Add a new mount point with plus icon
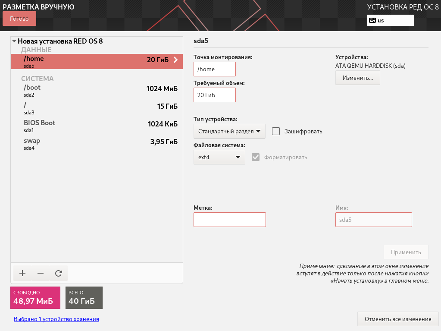This screenshot has width=441, height=331. [22, 273]
